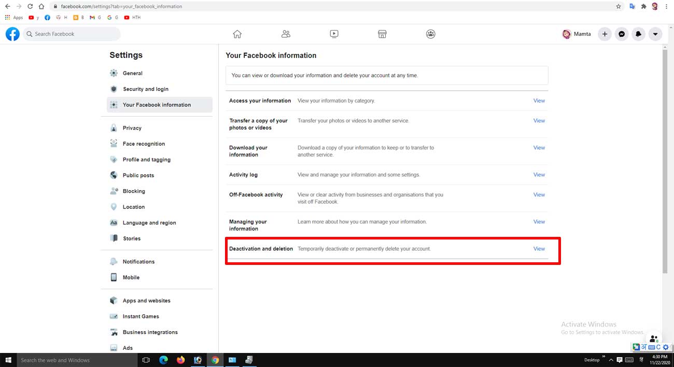
Task: Click the Facebook logo icon
Action: coord(12,34)
